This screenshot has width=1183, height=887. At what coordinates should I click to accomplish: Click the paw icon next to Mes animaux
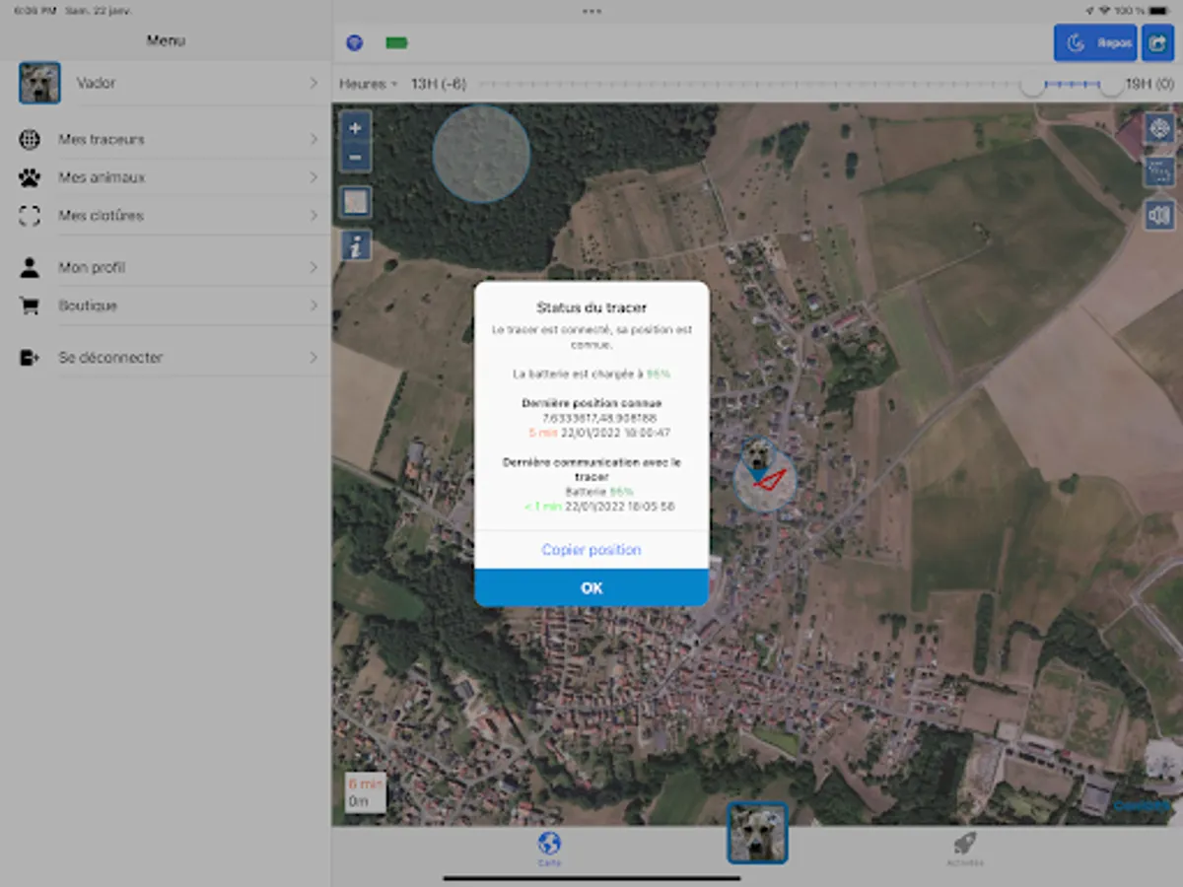30,178
